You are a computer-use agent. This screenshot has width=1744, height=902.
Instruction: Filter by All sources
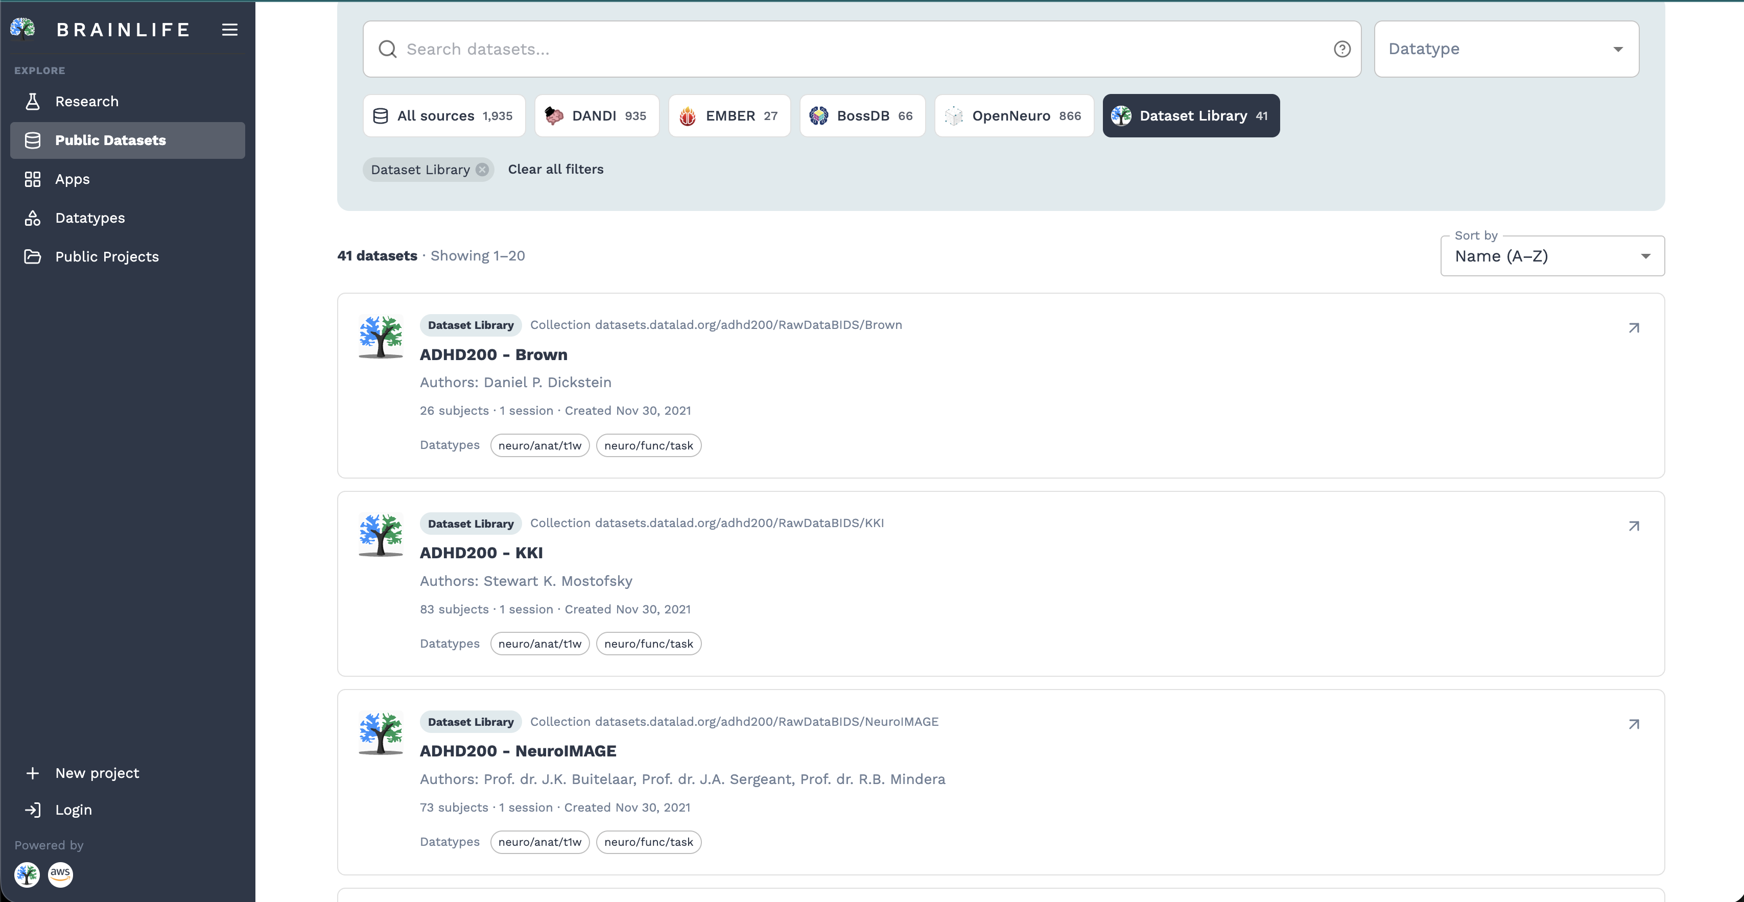coord(444,116)
